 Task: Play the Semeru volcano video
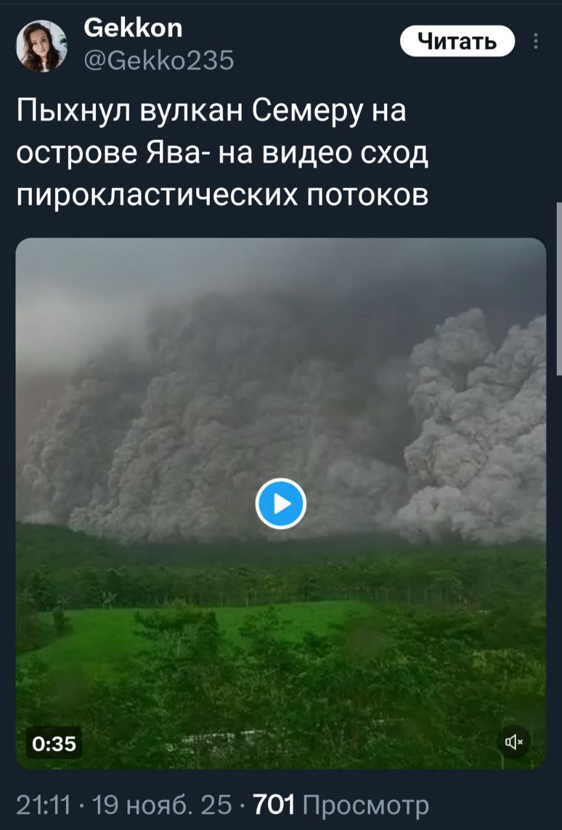280,503
